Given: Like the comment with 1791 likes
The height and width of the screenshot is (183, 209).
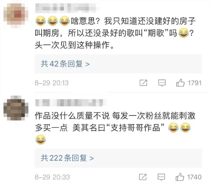Looking at the screenshot, I should point(180,83).
